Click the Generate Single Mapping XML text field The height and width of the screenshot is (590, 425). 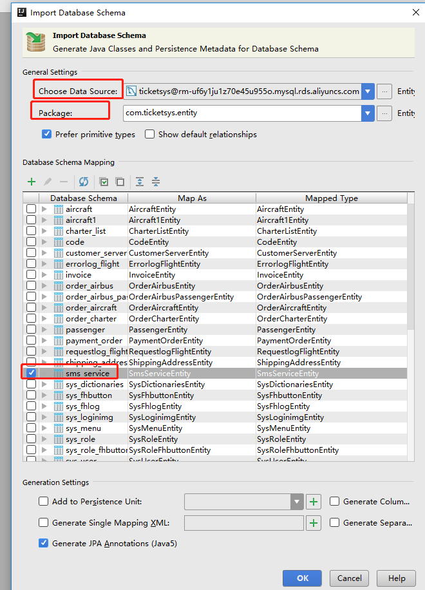point(243,523)
